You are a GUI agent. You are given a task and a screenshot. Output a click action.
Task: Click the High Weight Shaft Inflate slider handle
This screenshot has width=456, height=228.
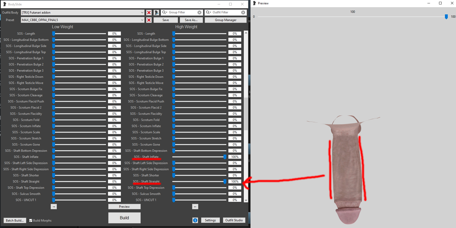pos(225,157)
